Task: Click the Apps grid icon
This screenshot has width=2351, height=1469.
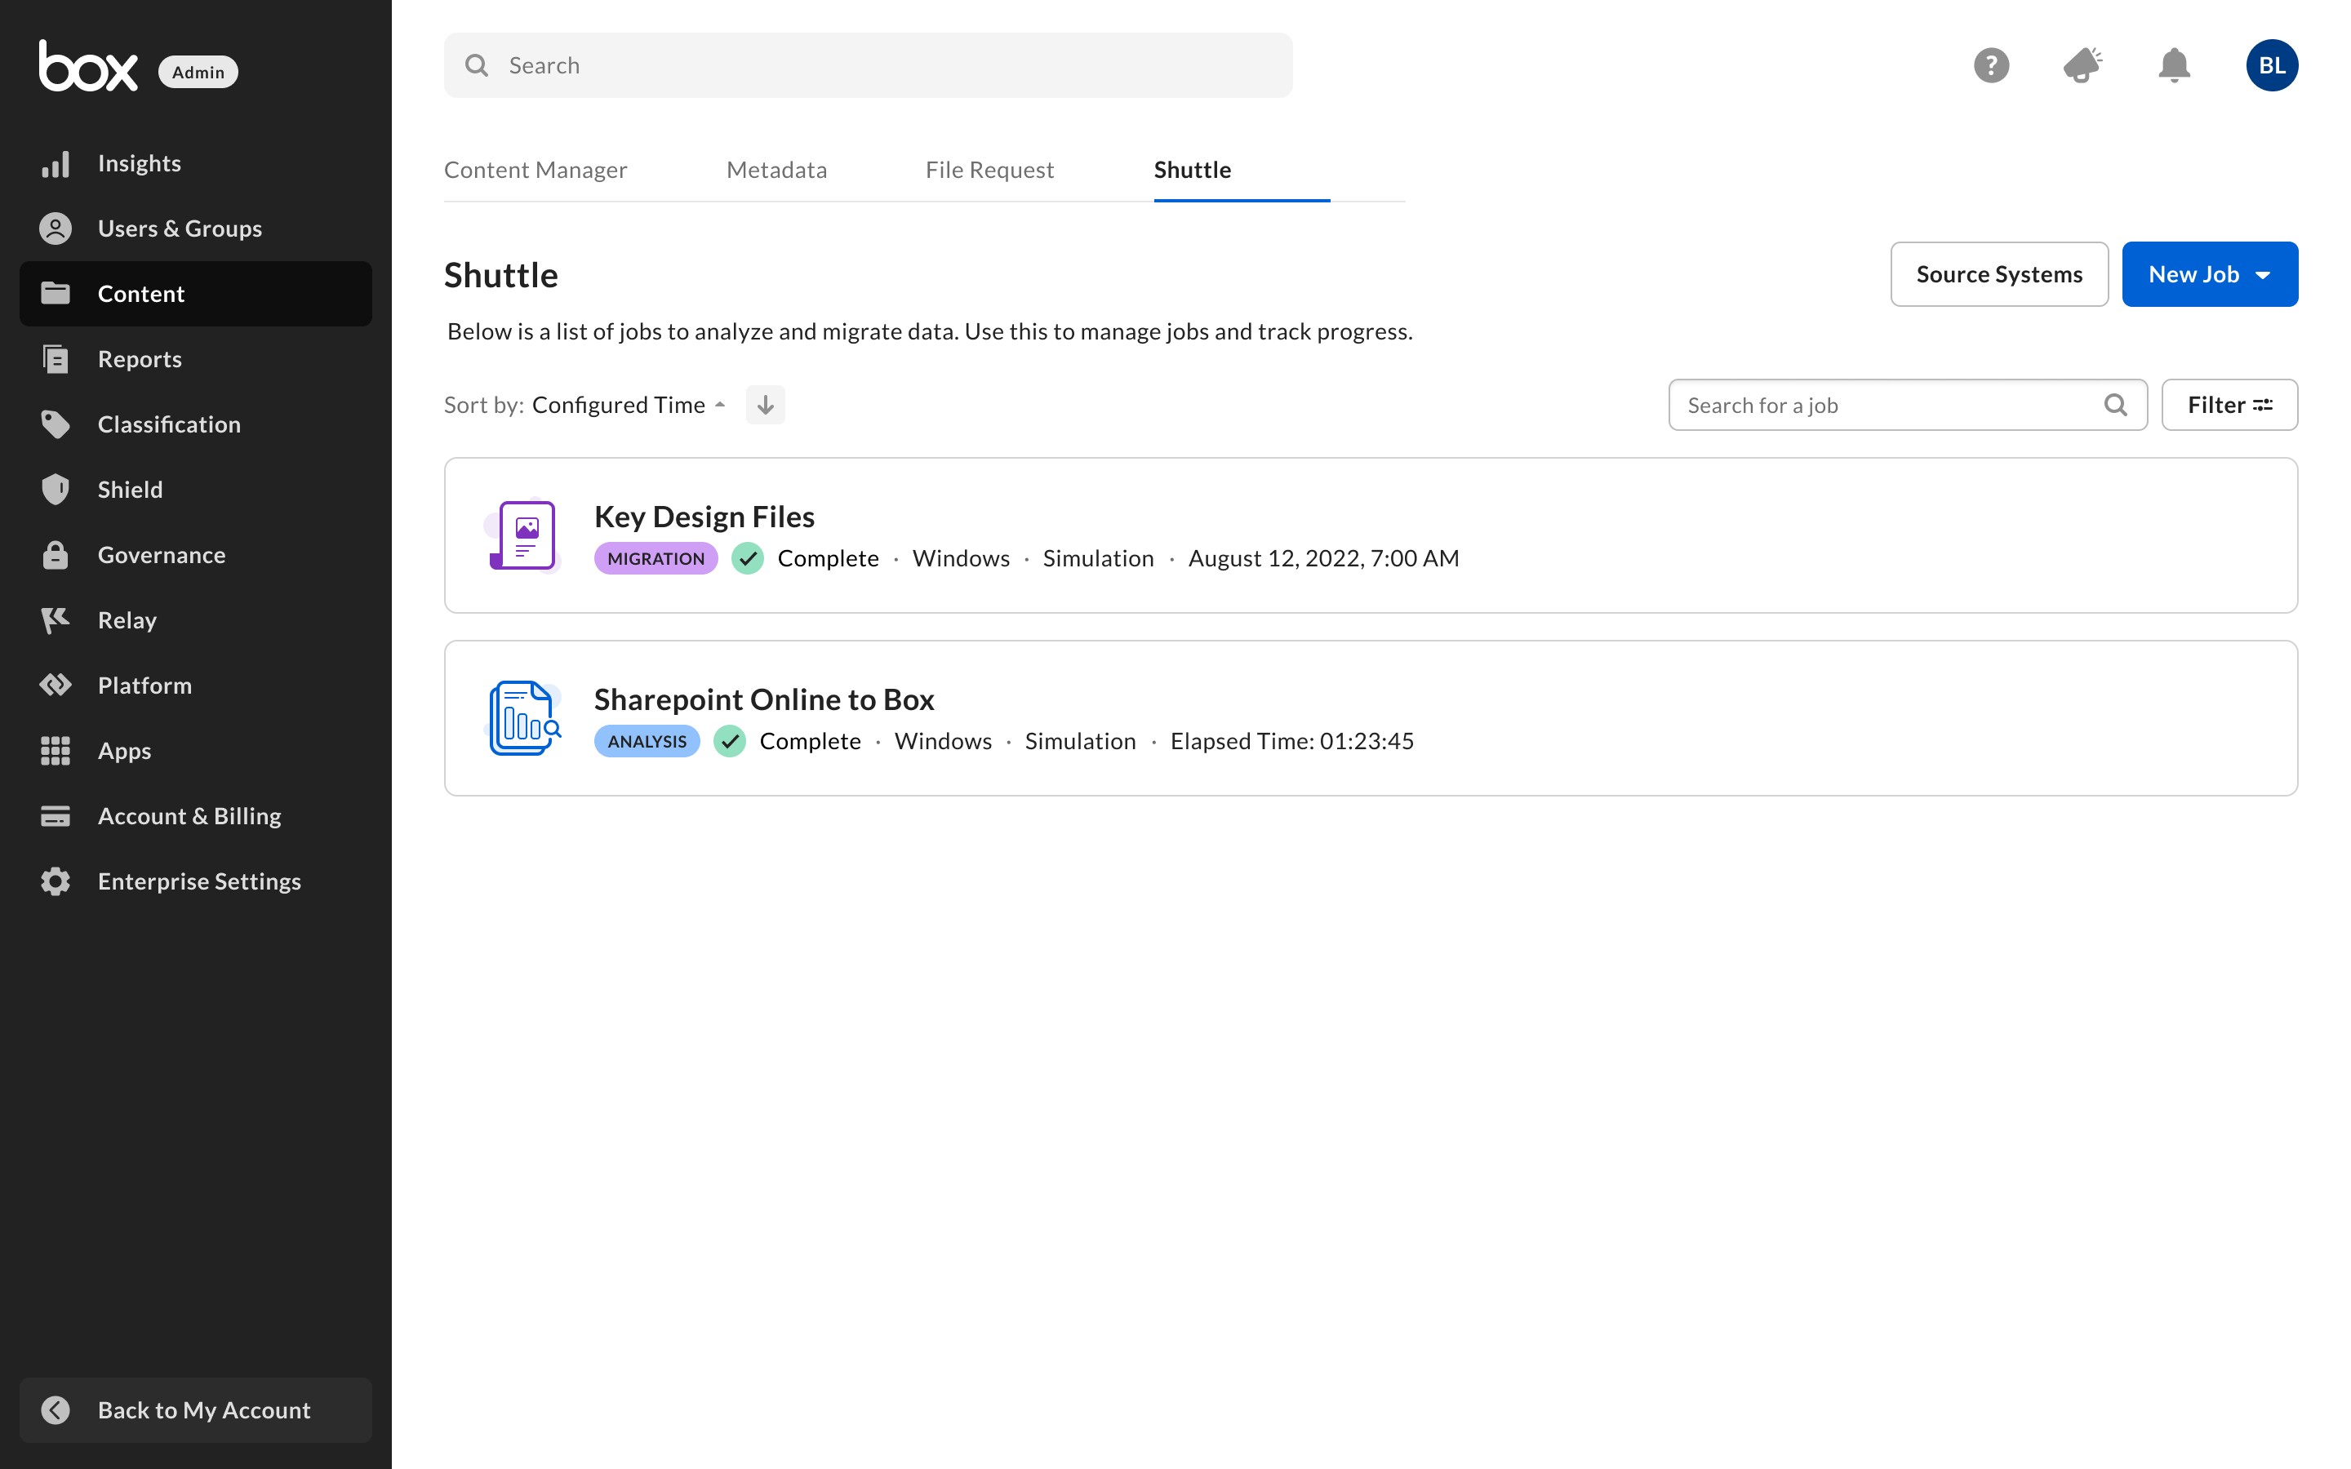Action: 56,750
